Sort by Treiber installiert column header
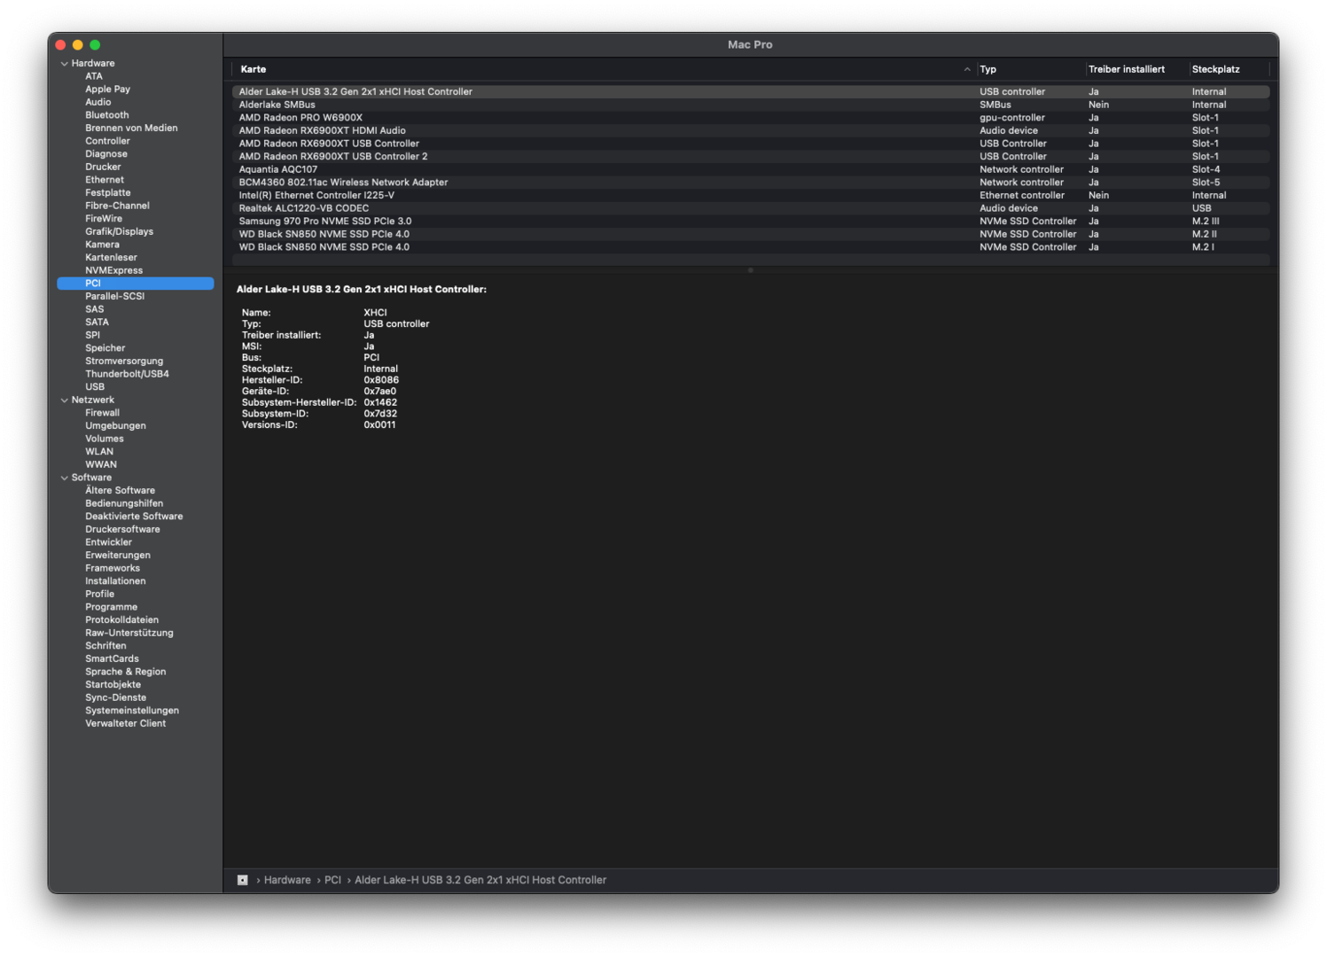This screenshot has width=1327, height=957. point(1126,69)
